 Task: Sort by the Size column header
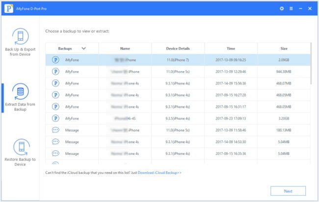(x=284, y=49)
